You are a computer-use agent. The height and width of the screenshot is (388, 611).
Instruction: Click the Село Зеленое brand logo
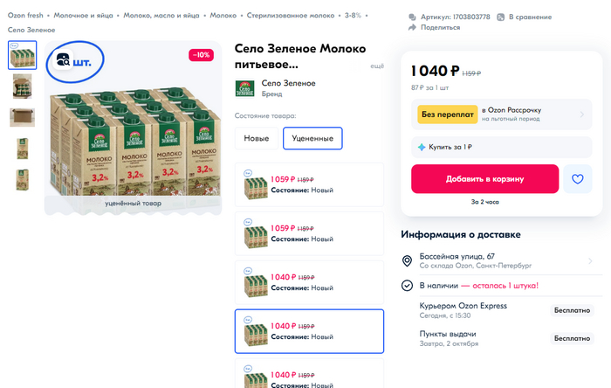point(244,88)
